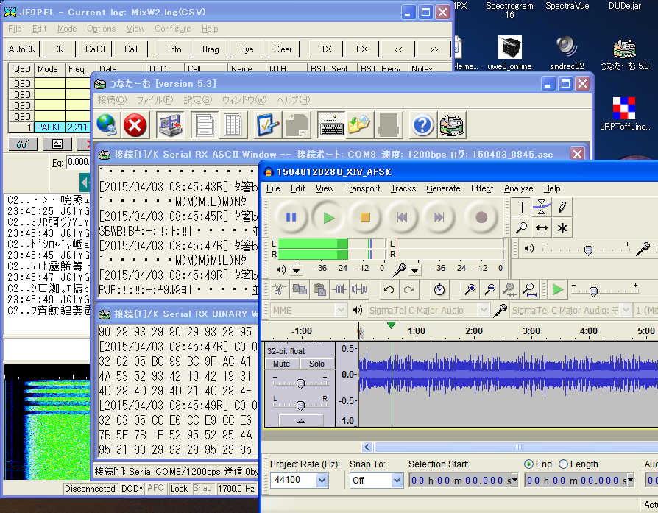Click the connect globe icon in つなたーむ

pos(107,125)
